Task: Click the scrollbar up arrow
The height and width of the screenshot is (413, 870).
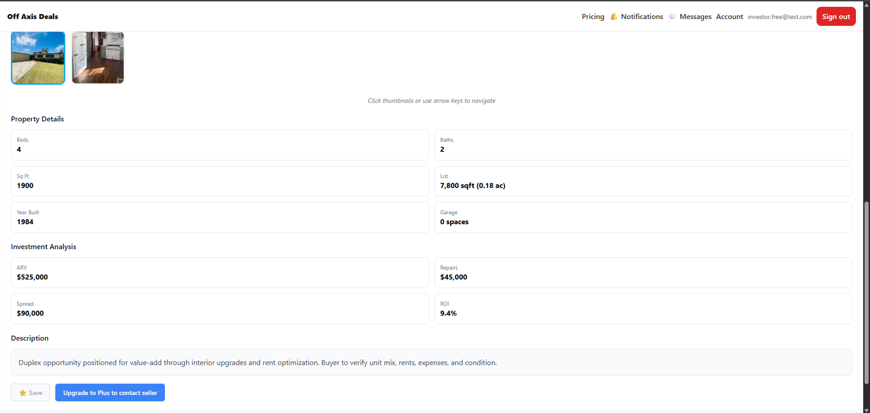Action: click(x=867, y=4)
